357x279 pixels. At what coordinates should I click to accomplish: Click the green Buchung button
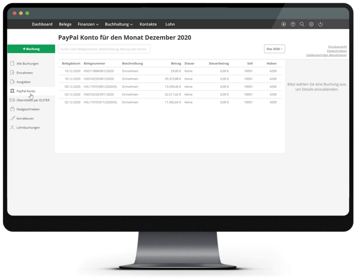(x=31, y=49)
